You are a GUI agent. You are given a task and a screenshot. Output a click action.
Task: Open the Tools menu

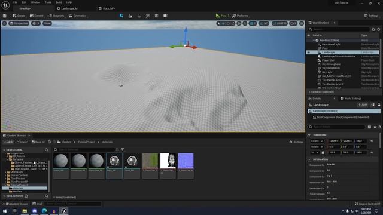pos(48,2)
